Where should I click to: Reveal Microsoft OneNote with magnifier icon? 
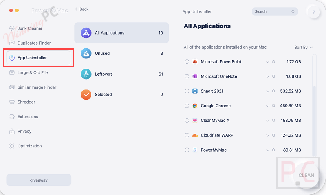(x=273, y=76)
